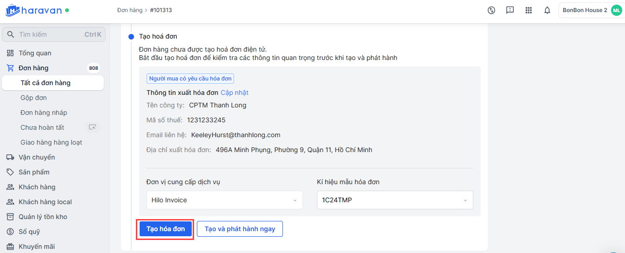Open BonBon House 2 account dropdown
The width and height of the screenshot is (625, 253).
coord(585,10)
